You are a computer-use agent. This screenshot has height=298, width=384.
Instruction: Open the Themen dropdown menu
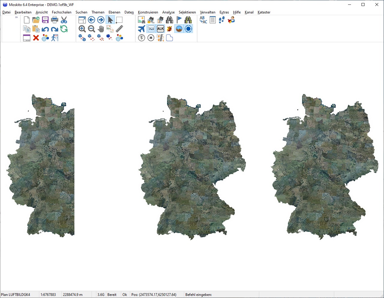tap(98, 12)
